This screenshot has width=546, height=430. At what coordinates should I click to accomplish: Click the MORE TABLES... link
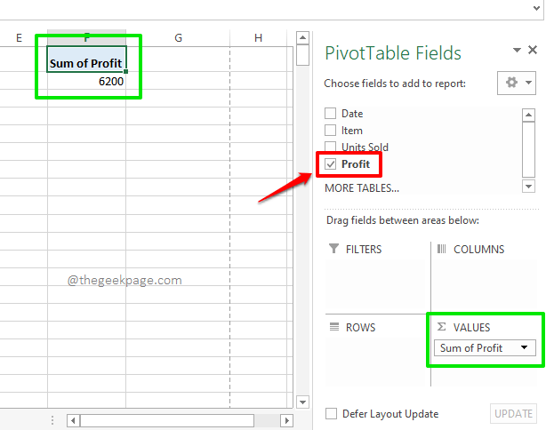pyautogui.click(x=361, y=187)
